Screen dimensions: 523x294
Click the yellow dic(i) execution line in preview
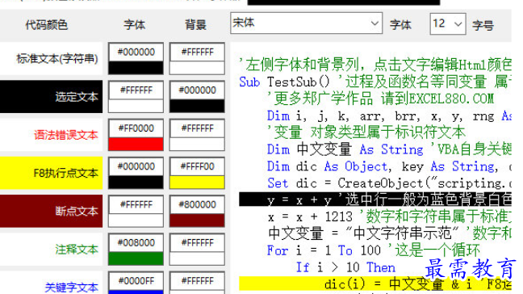pos(375,284)
